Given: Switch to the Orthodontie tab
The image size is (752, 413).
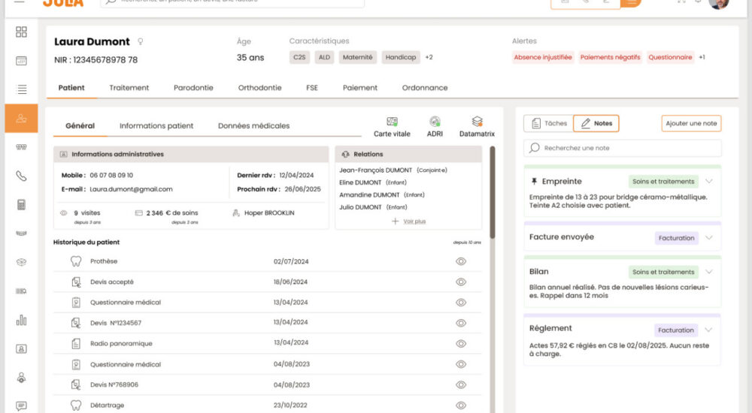Looking at the screenshot, I should pyautogui.click(x=260, y=88).
